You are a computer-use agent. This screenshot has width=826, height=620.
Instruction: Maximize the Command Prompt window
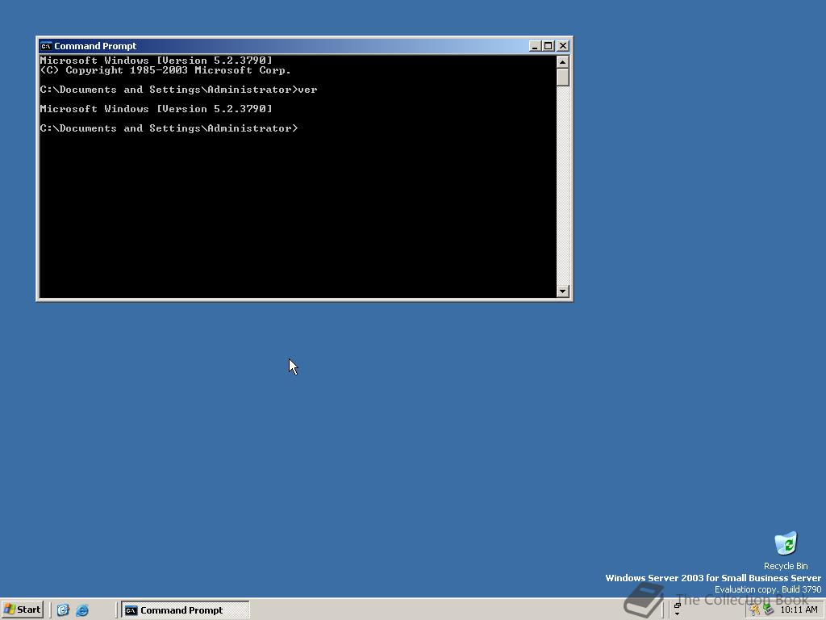[548, 46]
